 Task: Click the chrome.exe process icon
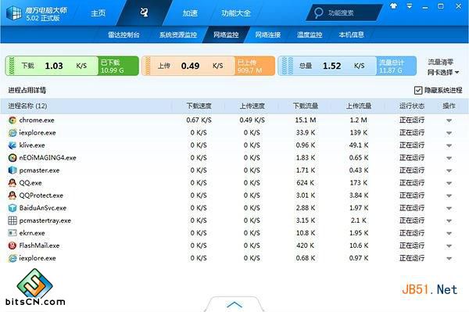coord(13,120)
